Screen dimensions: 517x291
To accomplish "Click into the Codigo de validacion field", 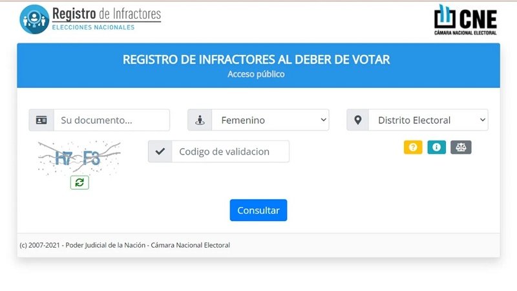I will point(230,152).
